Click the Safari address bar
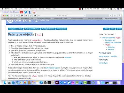 pyautogui.click(x=62, y=16)
